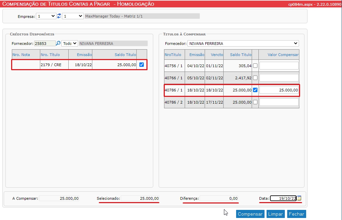The width and height of the screenshot is (342, 220).
Task: Click title number 40766 / 1
Action: pyautogui.click(x=174, y=78)
